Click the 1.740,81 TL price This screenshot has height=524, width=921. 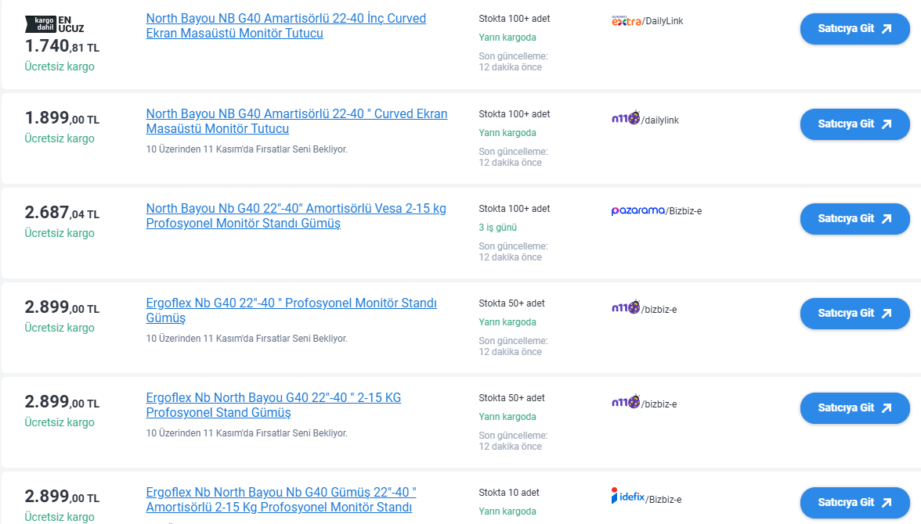tap(62, 46)
